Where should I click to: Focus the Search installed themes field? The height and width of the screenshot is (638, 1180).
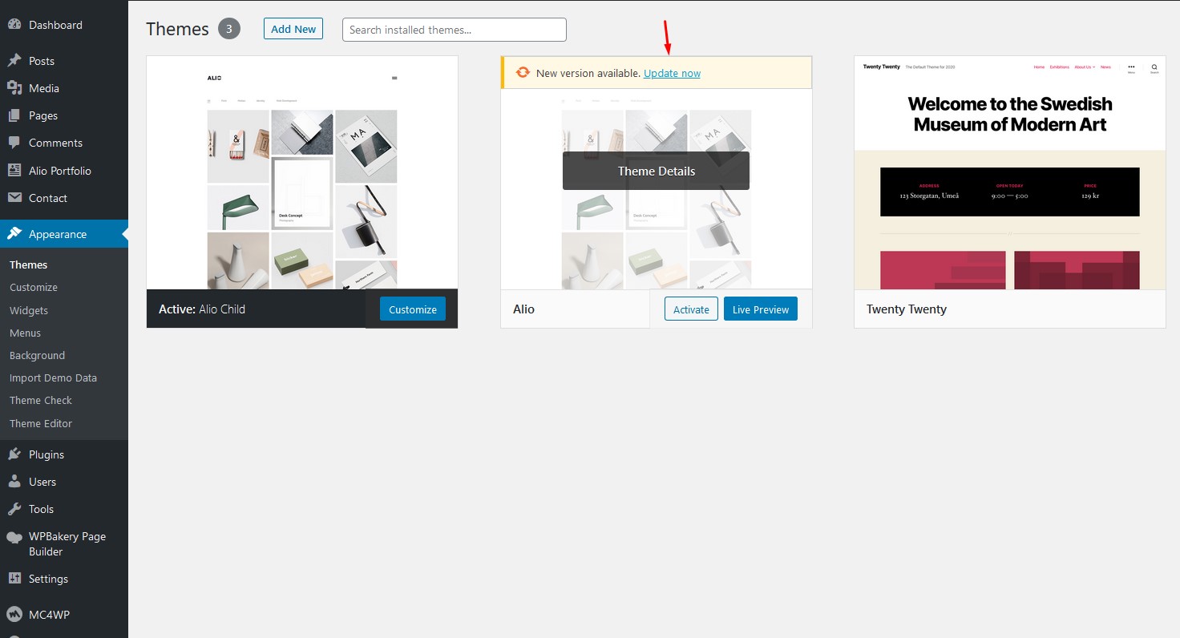coord(454,30)
